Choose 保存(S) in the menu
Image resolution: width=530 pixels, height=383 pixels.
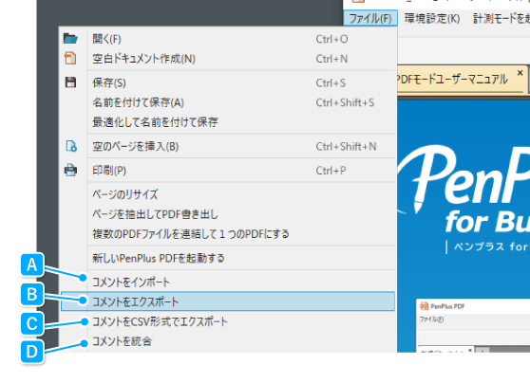click(x=227, y=83)
